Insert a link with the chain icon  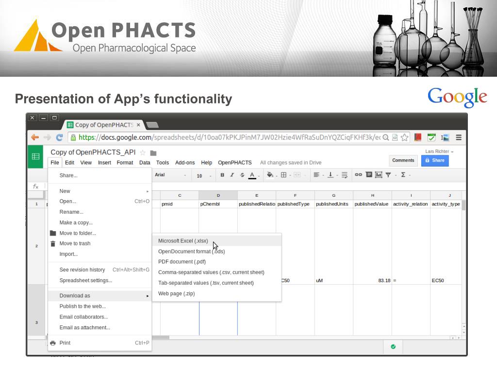pos(359,175)
